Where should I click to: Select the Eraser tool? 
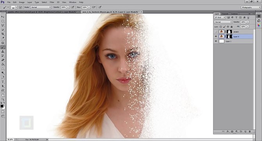coord(3,60)
